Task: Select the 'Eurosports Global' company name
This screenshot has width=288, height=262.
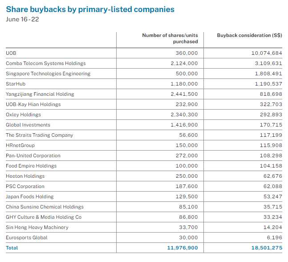Action: (27, 238)
